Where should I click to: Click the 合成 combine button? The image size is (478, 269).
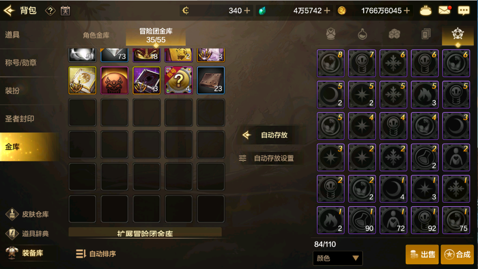click(457, 255)
